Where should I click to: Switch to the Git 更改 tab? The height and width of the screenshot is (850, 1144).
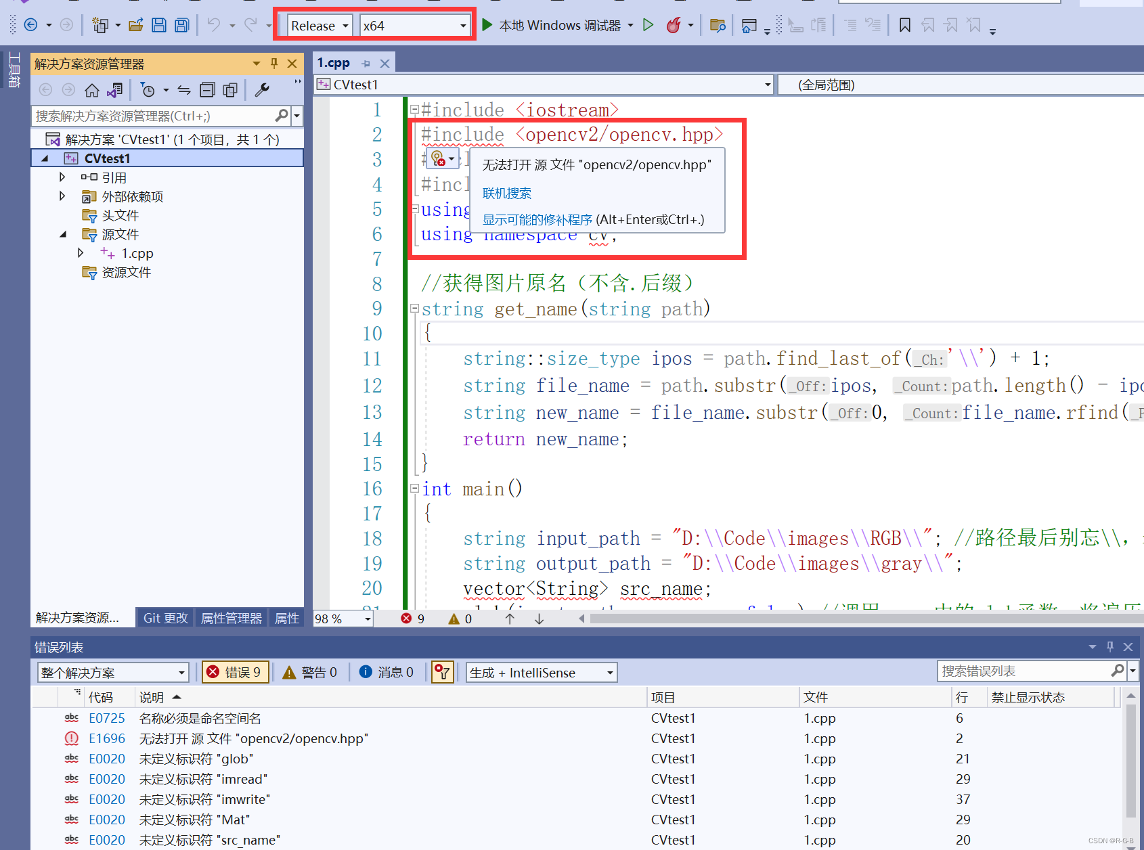coord(164,618)
